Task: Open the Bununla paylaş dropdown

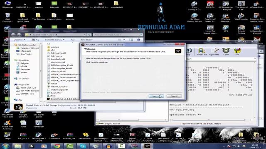Action: click(54, 40)
